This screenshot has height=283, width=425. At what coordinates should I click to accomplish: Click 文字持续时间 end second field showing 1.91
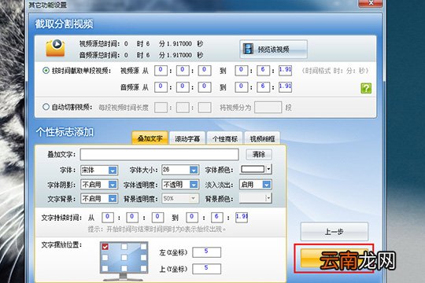pos(242,218)
